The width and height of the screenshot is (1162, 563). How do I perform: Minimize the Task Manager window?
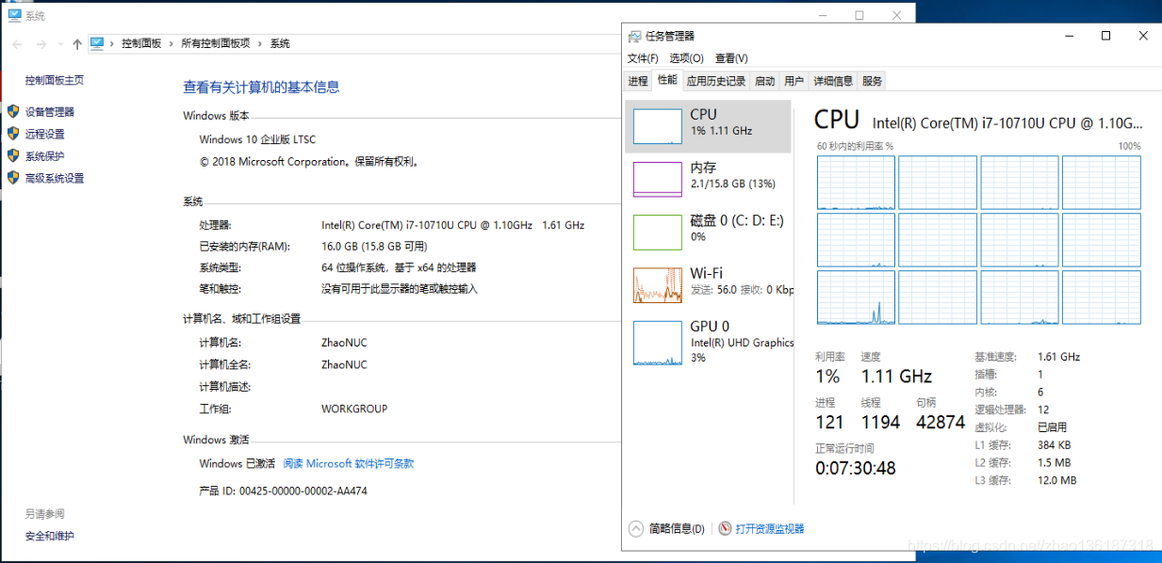(1070, 36)
